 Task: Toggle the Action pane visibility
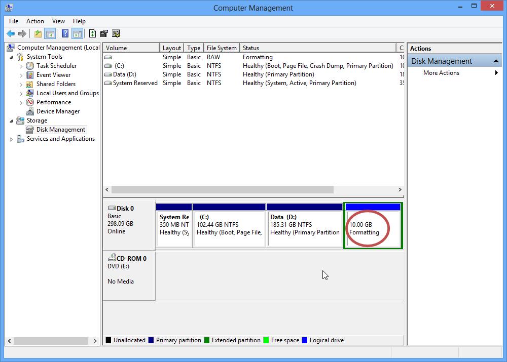(x=77, y=33)
